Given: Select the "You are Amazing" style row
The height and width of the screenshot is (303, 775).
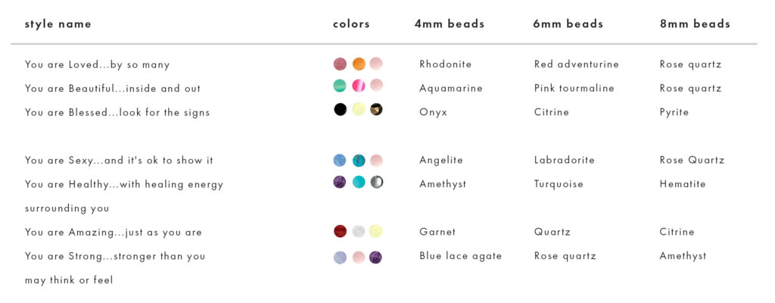Looking at the screenshot, I should coord(113,232).
